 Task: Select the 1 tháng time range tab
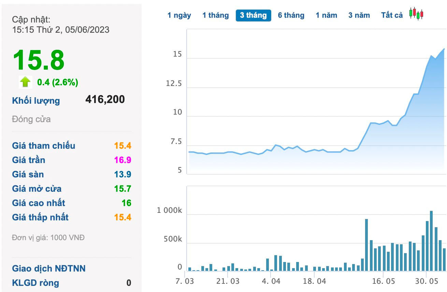(x=215, y=15)
